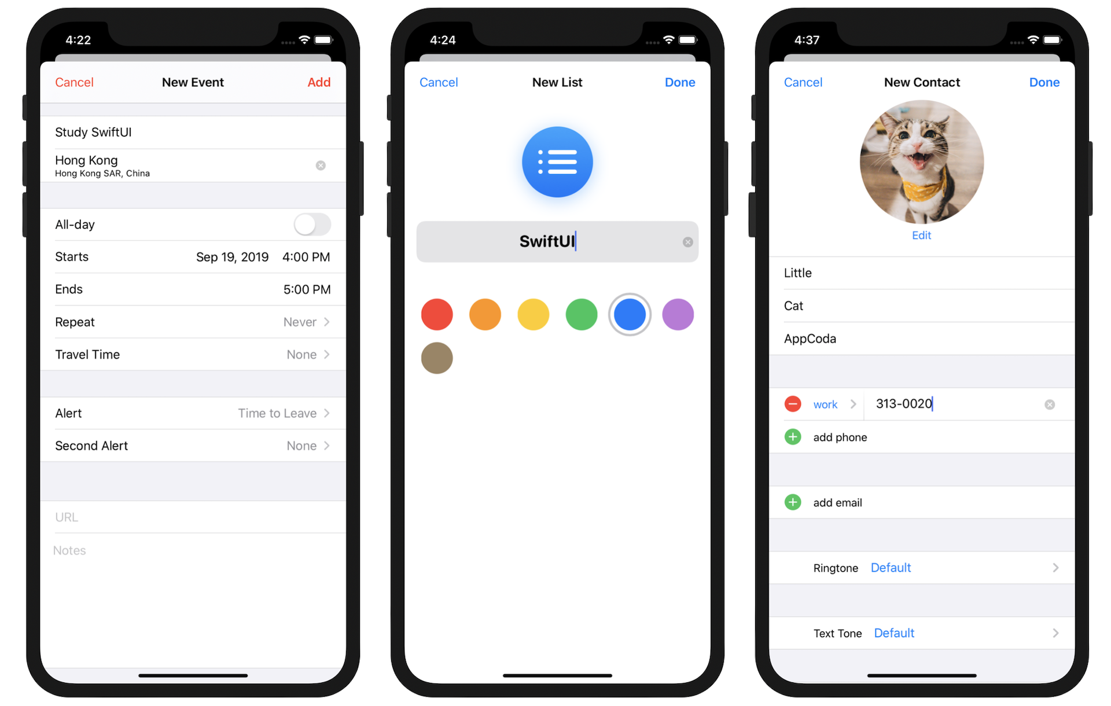1111x706 pixels.
Task: Expand the Alert Time to Leave chevron
Action: 328,412
